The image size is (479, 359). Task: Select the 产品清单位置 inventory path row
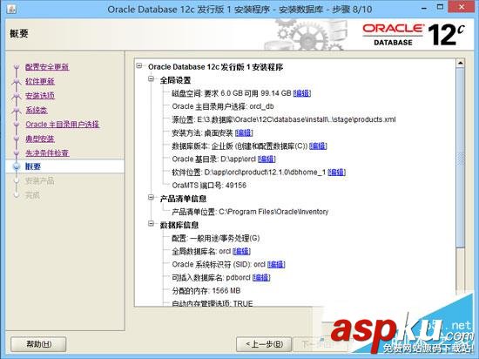250,212
